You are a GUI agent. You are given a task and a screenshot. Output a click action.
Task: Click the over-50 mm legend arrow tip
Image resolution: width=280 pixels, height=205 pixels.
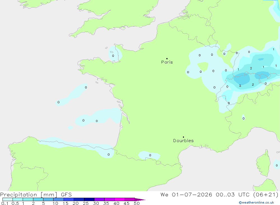(140, 200)
